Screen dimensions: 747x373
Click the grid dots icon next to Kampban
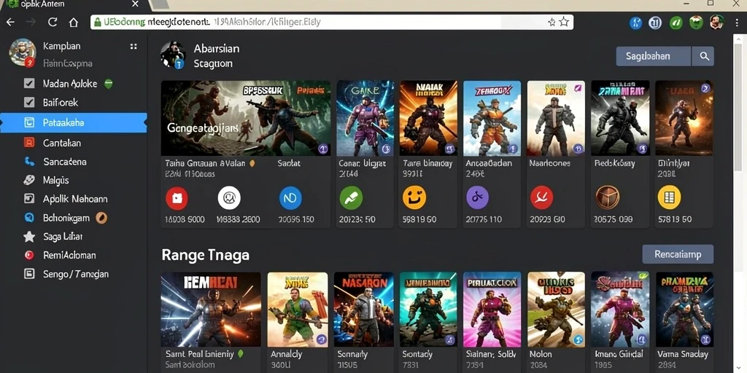pos(133,46)
